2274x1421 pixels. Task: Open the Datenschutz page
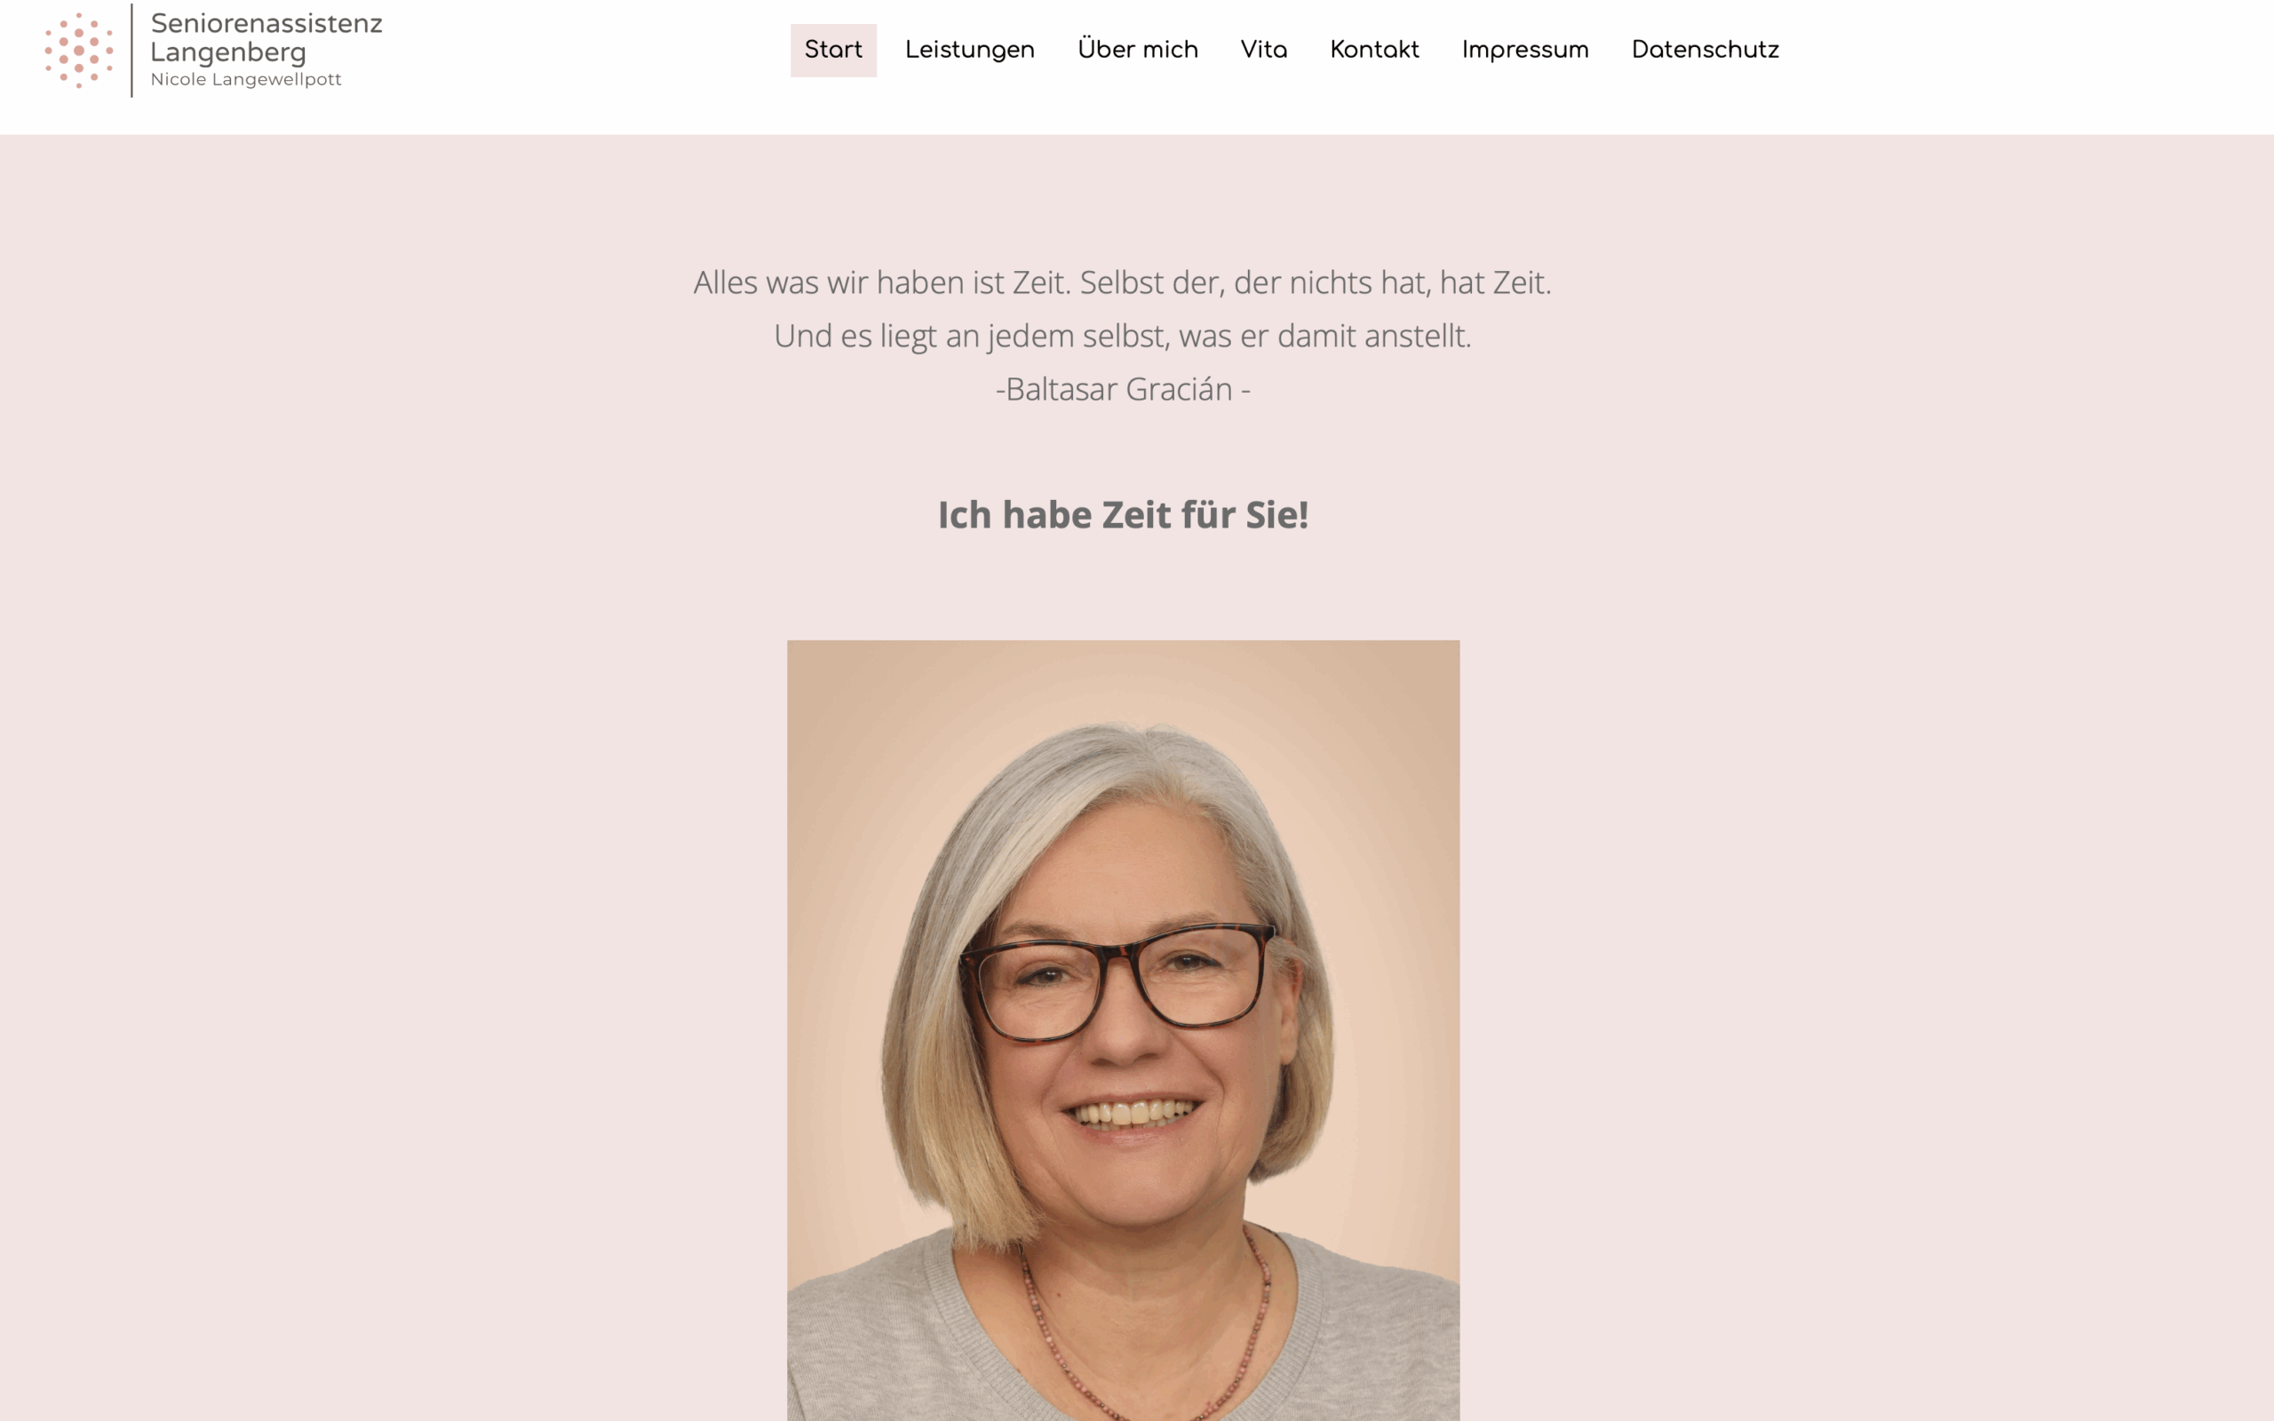click(1705, 50)
